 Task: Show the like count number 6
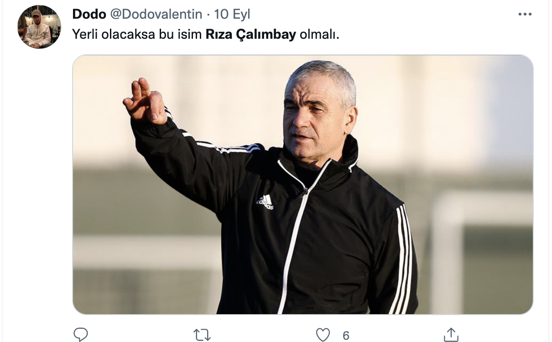(x=346, y=336)
